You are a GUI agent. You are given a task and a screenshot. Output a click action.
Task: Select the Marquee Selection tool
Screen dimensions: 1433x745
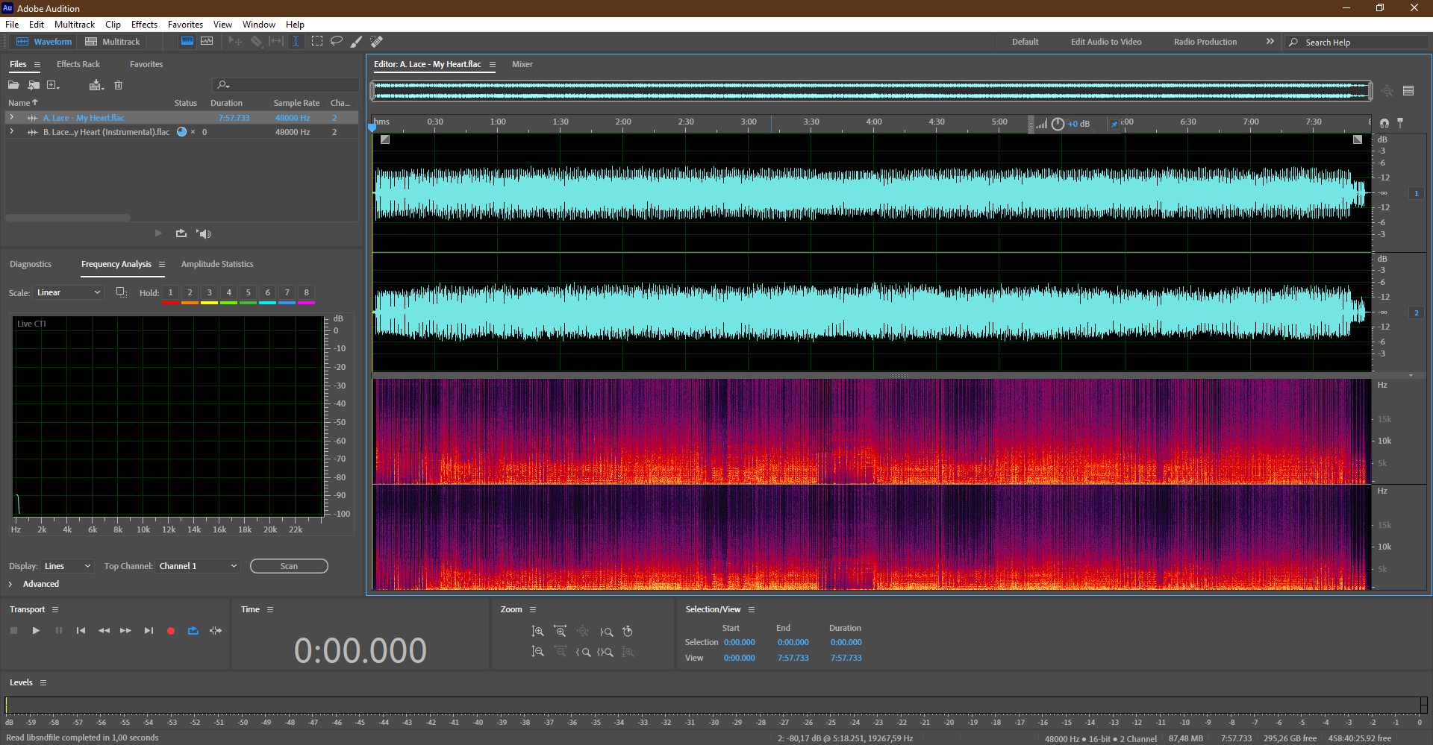(x=317, y=42)
